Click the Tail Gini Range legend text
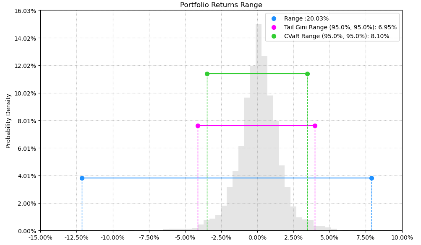The width and height of the screenshot is (421, 245). pos(340,27)
